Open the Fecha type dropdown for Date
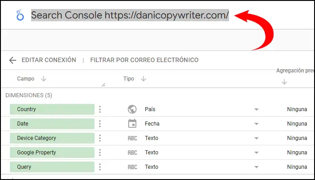315x180 pixels. [256, 124]
